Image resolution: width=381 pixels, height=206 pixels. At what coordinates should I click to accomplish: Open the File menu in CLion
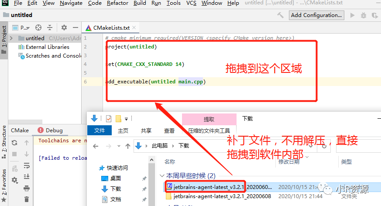18,3
